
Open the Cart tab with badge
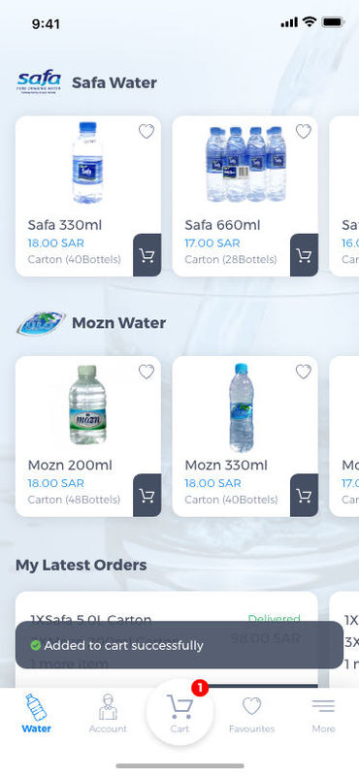pyautogui.click(x=180, y=712)
